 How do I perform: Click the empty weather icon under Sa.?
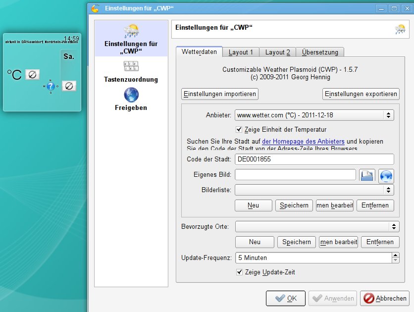click(x=69, y=86)
